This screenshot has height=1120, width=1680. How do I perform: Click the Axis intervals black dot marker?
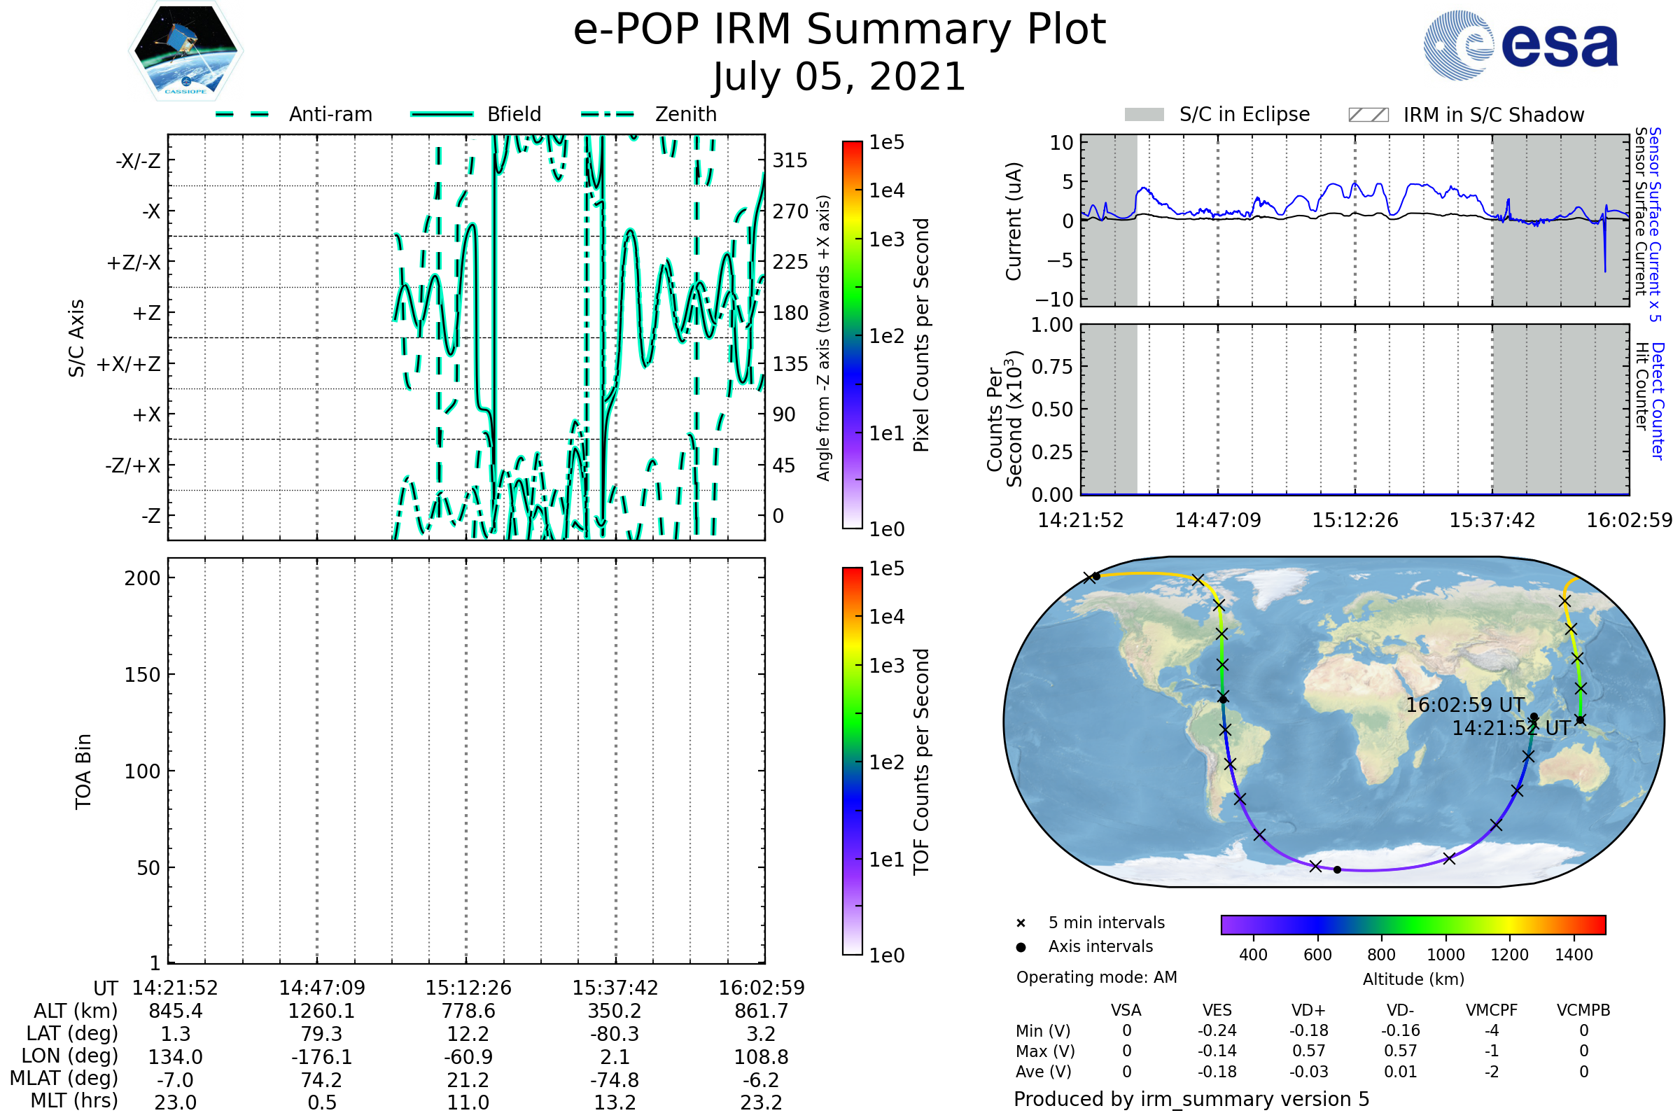[1021, 947]
